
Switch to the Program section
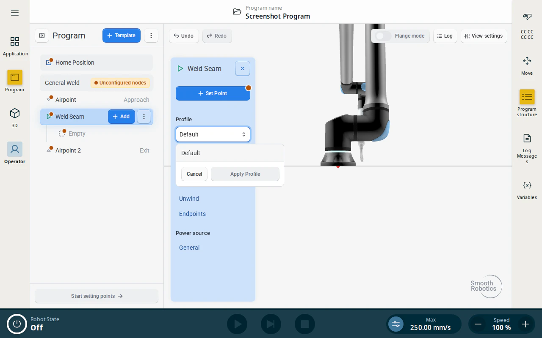[x=15, y=82]
